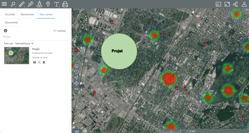The image size is (249, 133).
Task: Open the print tool
Action: tap(65, 4)
